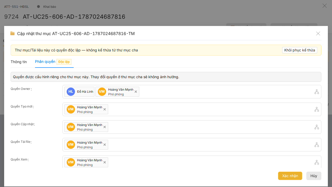Click the VM avatar in Quyền Cập nhật
Image resolution: width=332 pixels, height=187 pixels.
(x=71, y=127)
